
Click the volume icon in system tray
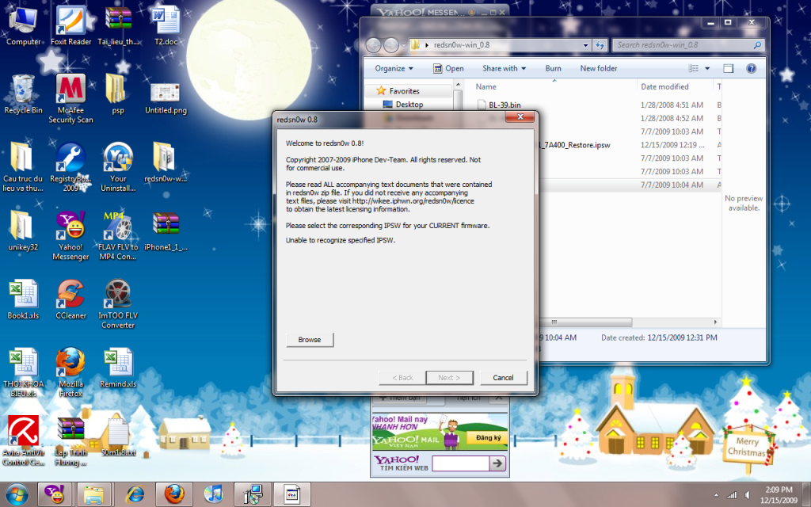coord(748,495)
